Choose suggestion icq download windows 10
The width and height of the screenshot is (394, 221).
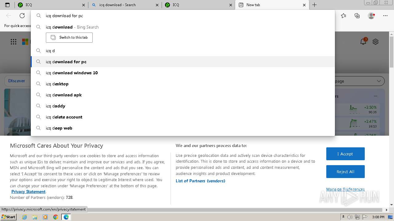tap(183, 73)
